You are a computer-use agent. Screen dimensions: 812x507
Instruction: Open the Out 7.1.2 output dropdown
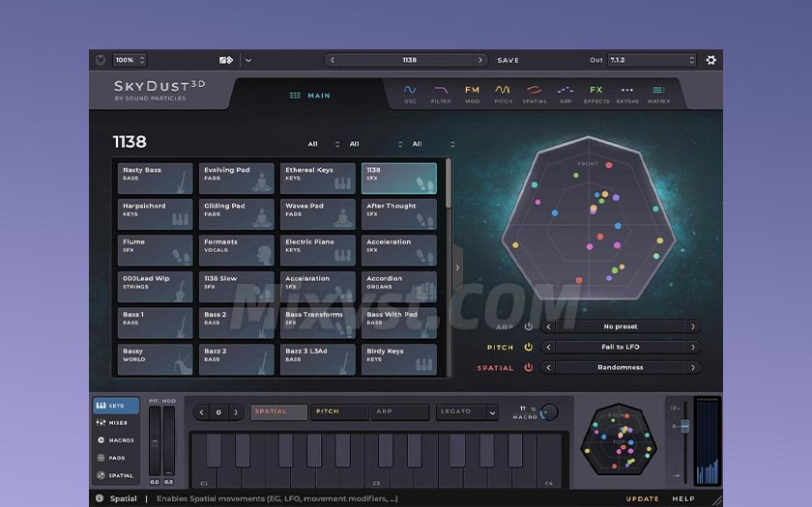(x=652, y=60)
